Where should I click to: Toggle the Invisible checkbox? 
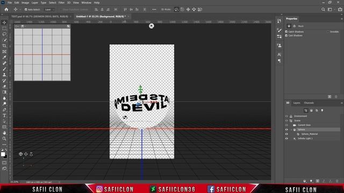tap(328, 32)
